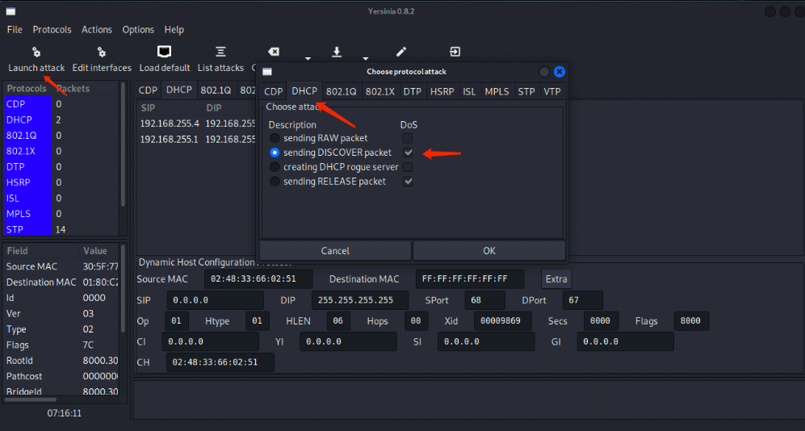Switch to 802.1Q tab in attack dialog
The height and width of the screenshot is (431, 805).
coord(341,91)
